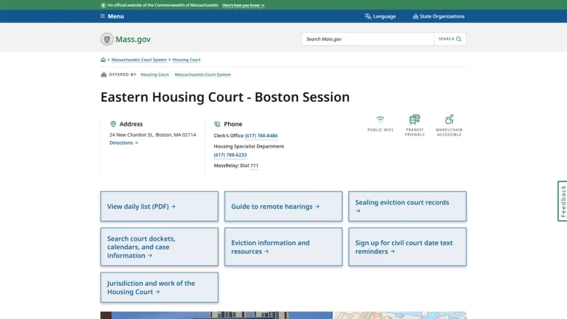Click the Offered By building icon
The width and height of the screenshot is (567, 319).
(x=104, y=75)
